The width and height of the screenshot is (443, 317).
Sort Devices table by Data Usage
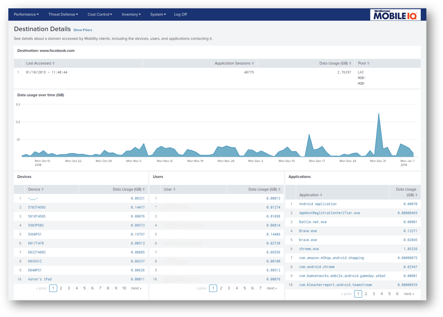129,190
